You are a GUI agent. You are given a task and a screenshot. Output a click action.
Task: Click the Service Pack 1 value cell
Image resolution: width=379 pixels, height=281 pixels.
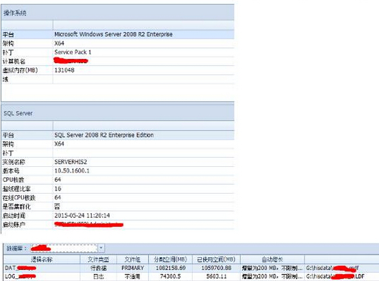[144, 52]
